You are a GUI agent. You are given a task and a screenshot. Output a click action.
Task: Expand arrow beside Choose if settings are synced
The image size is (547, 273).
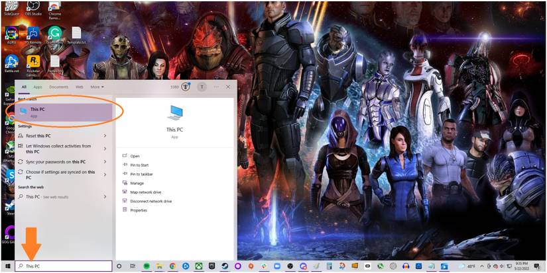click(x=105, y=175)
